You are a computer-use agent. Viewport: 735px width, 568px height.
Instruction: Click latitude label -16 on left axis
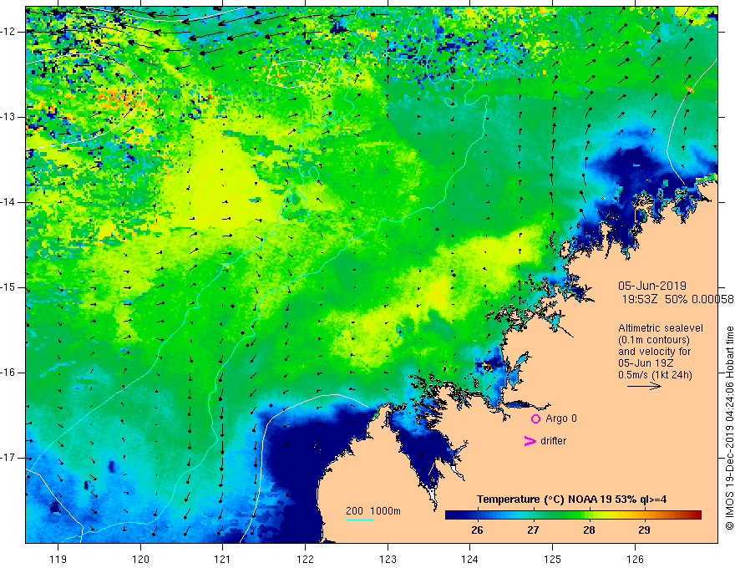click(x=8, y=373)
